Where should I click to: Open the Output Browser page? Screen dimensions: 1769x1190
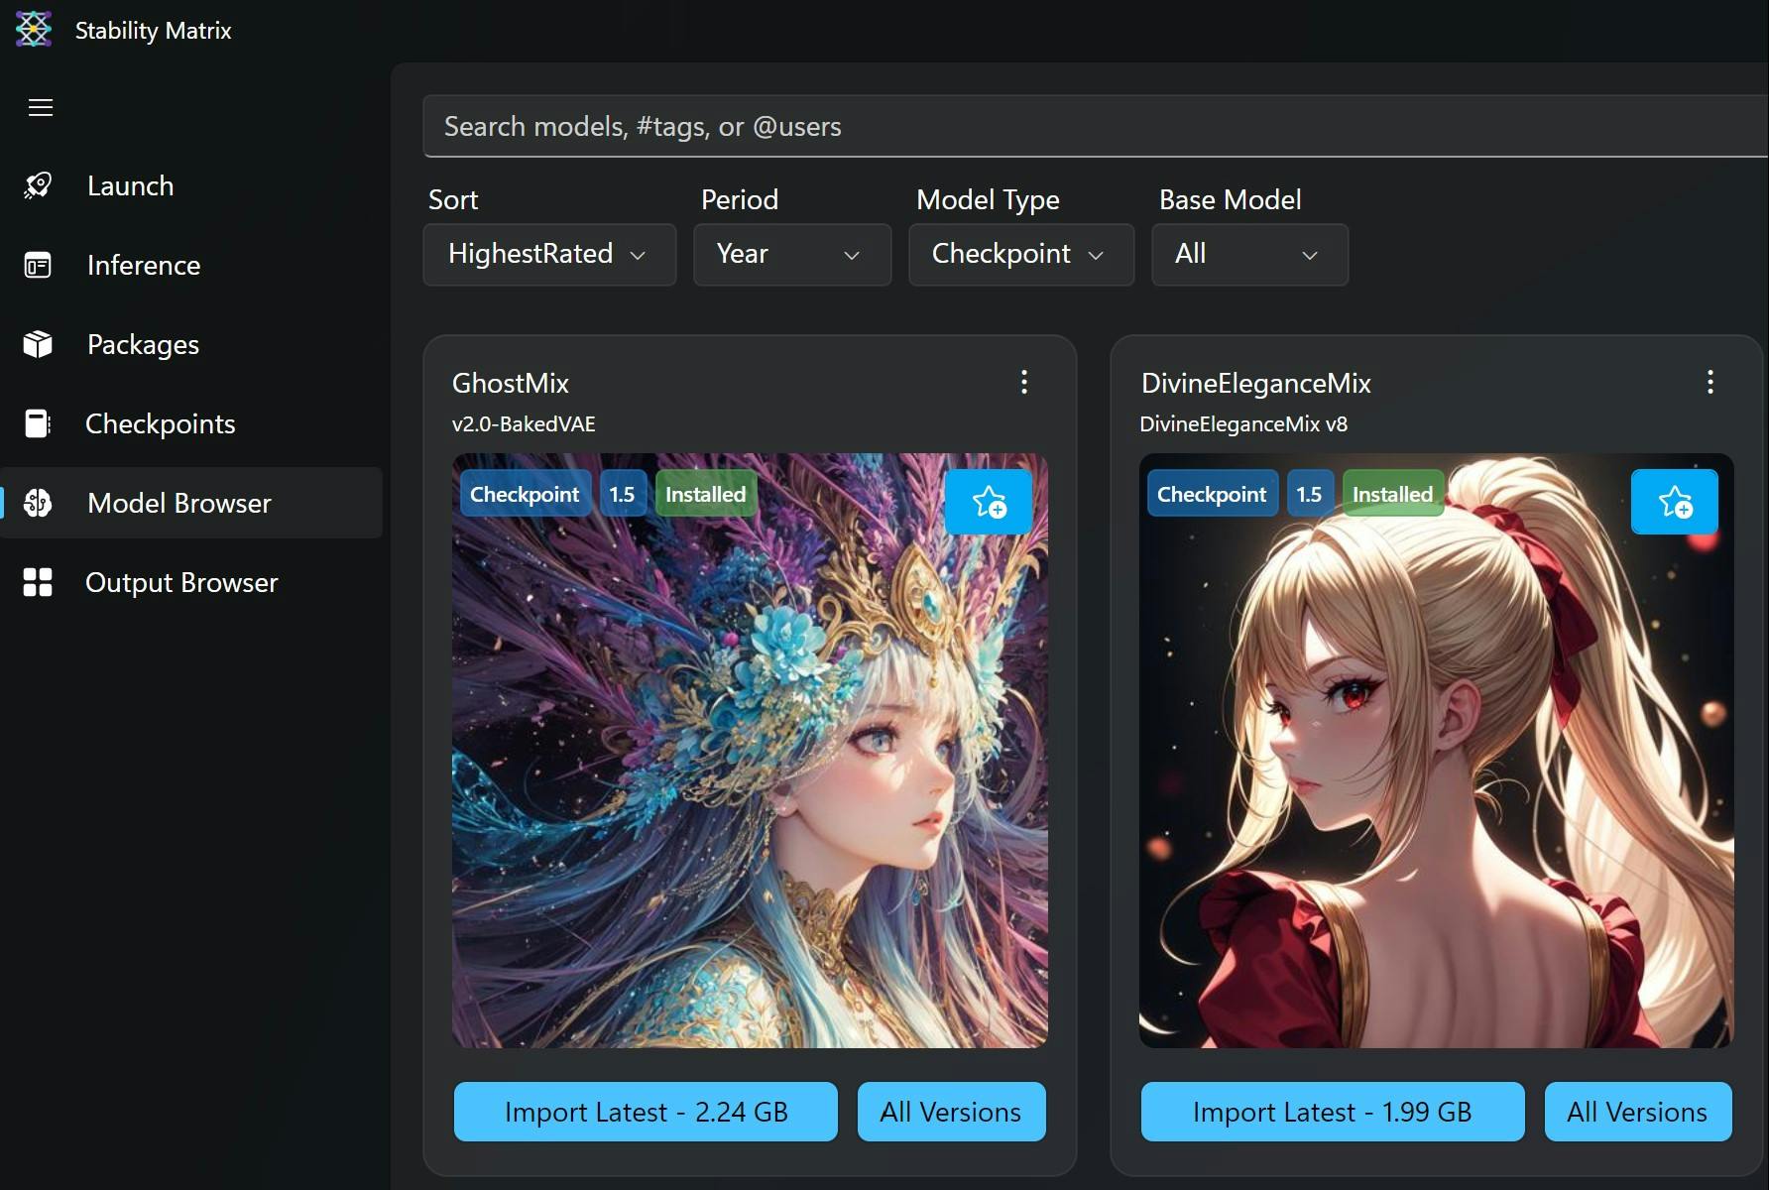tap(191, 582)
